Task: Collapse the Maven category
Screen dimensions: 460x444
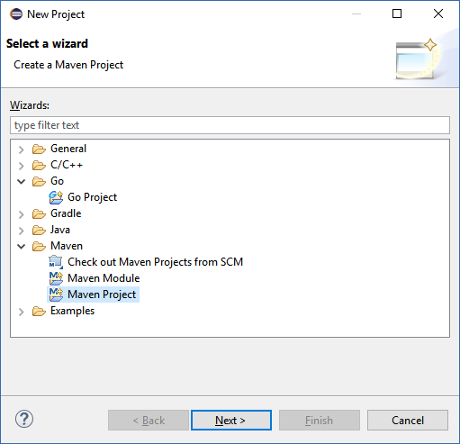Action: pyautogui.click(x=21, y=247)
